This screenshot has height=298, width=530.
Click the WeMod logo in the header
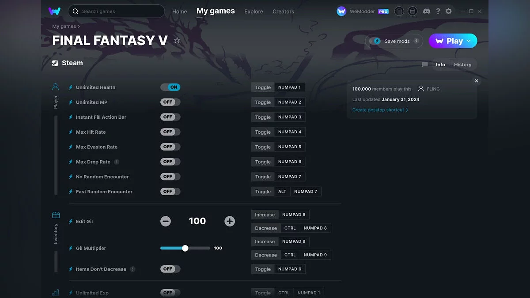click(x=54, y=11)
